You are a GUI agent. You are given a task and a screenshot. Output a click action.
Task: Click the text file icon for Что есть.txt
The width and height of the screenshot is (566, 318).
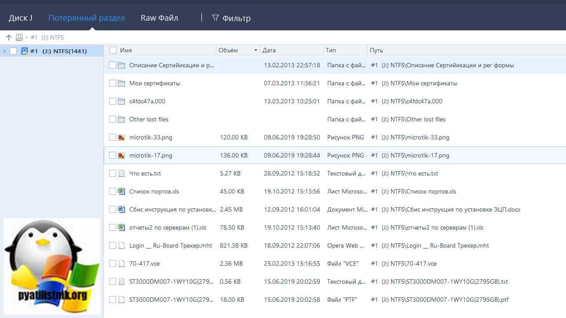click(x=122, y=173)
